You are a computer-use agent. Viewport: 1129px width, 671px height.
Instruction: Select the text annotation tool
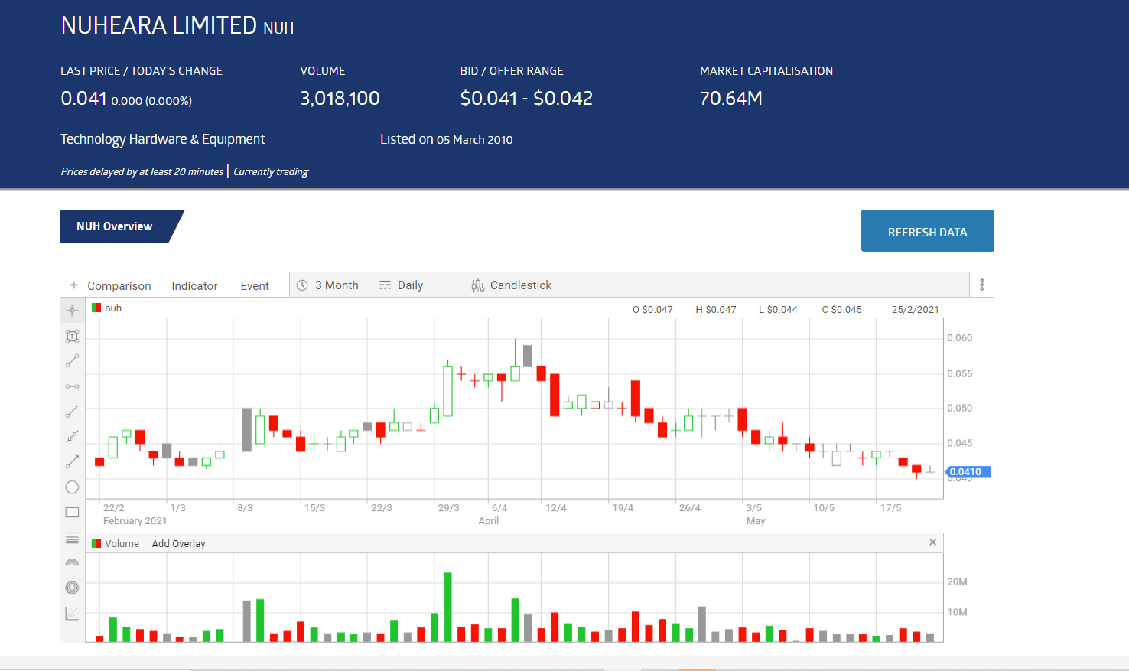[72, 336]
